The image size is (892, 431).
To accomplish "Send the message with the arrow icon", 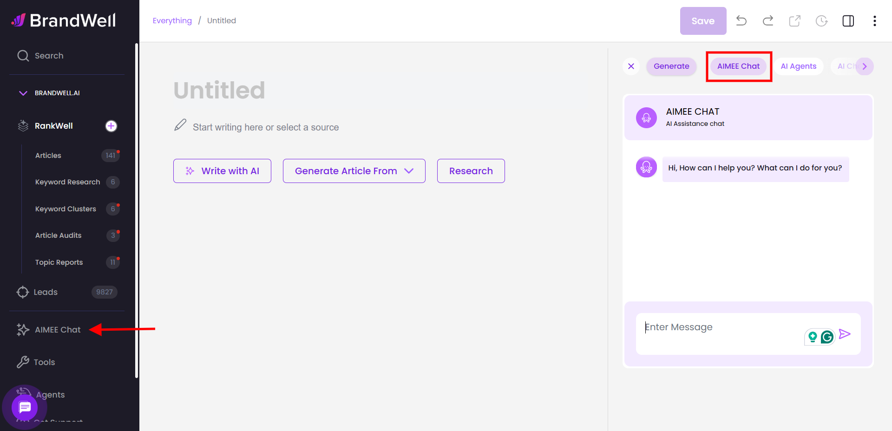I will (845, 334).
